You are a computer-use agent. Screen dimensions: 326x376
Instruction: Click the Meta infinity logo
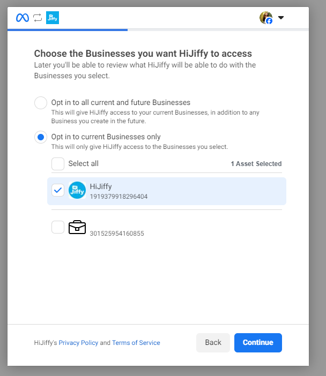coord(23,18)
